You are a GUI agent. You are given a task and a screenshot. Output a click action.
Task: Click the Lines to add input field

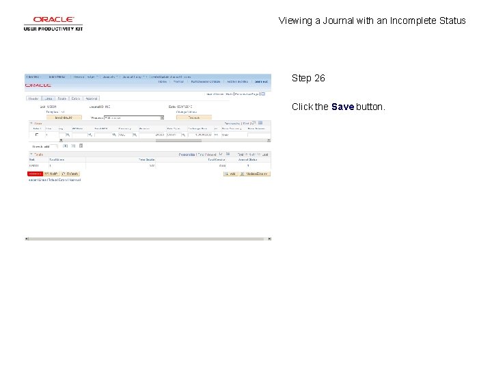(x=54, y=146)
